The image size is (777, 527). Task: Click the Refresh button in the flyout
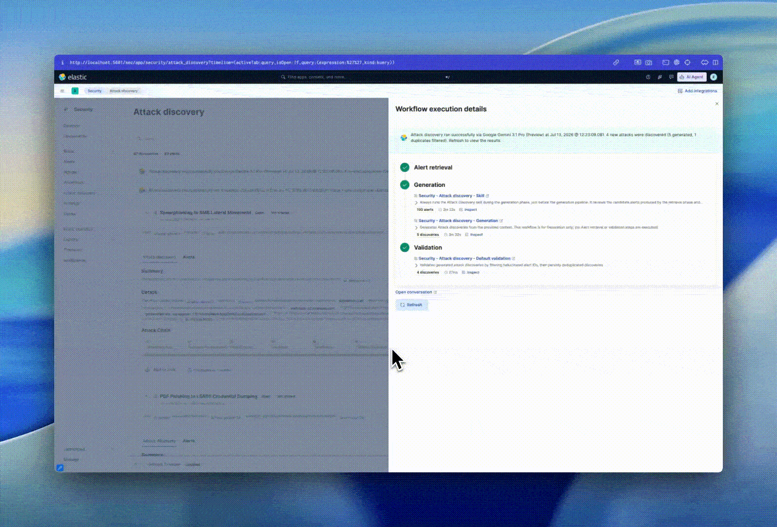tap(411, 305)
